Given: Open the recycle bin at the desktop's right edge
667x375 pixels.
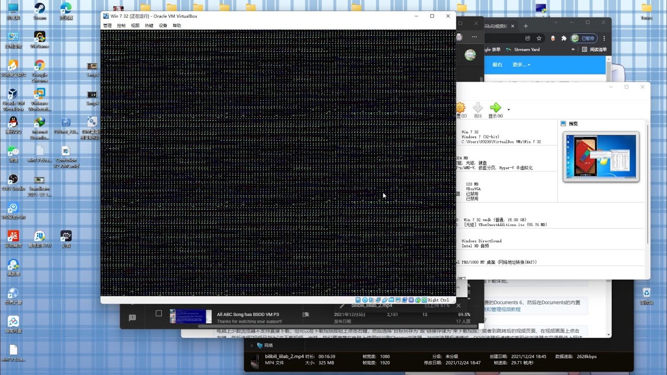Looking at the screenshot, I should (647, 296).
